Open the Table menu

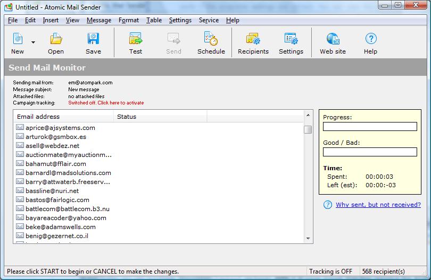tap(154, 20)
